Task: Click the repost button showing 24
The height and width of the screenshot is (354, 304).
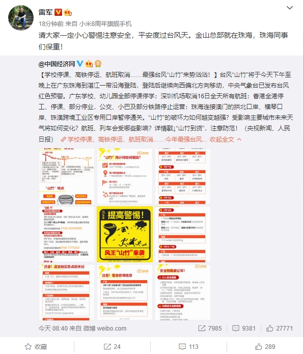Action: coord(112,346)
